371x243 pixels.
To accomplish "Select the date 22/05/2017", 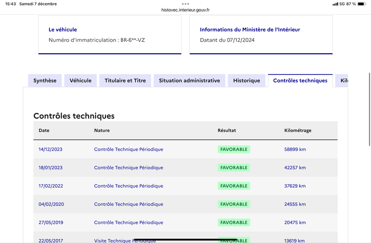I will [x=51, y=240].
